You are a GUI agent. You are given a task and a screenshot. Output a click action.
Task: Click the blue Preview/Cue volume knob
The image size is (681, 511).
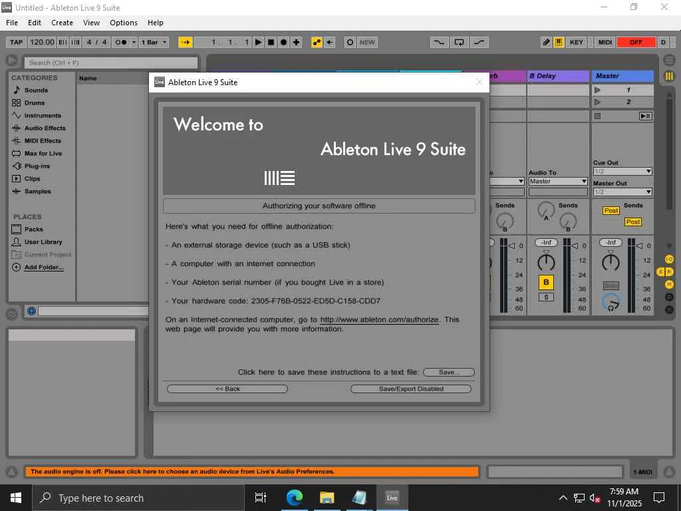tap(611, 303)
